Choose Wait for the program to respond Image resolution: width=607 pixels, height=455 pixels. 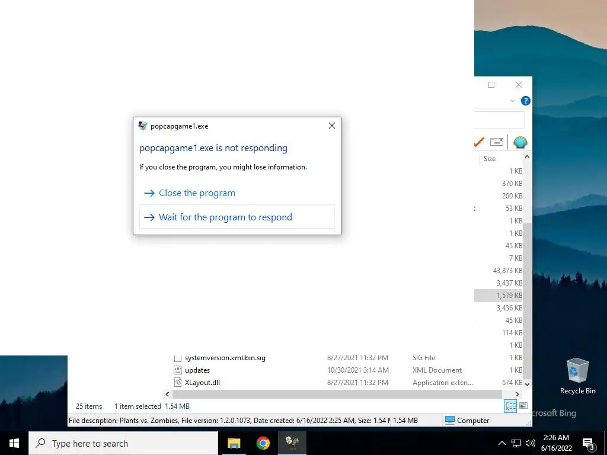point(237,217)
